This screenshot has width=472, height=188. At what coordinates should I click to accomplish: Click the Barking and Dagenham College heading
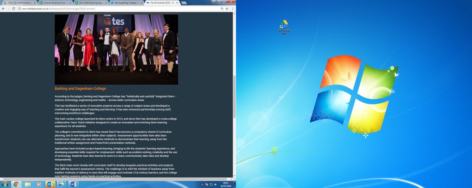click(x=80, y=89)
